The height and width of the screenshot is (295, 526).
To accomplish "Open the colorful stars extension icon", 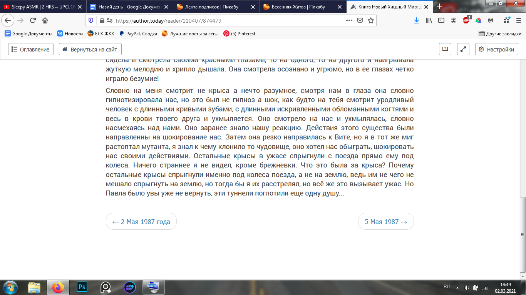I will click(x=478, y=21).
